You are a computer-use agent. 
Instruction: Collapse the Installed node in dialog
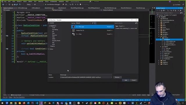pyautogui.click(x=49, y=23)
